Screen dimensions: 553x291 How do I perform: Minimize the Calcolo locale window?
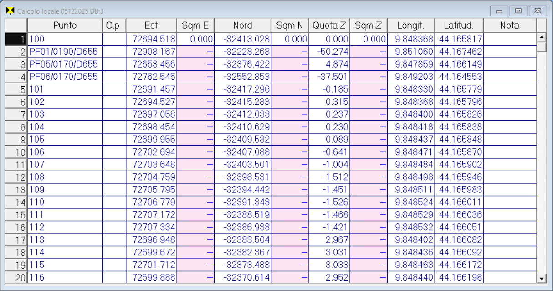[x=499, y=11]
